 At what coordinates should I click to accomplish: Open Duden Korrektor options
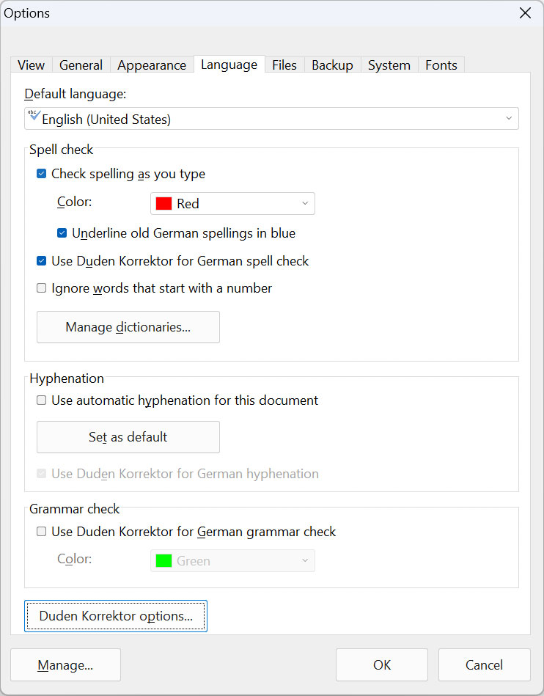click(x=116, y=616)
